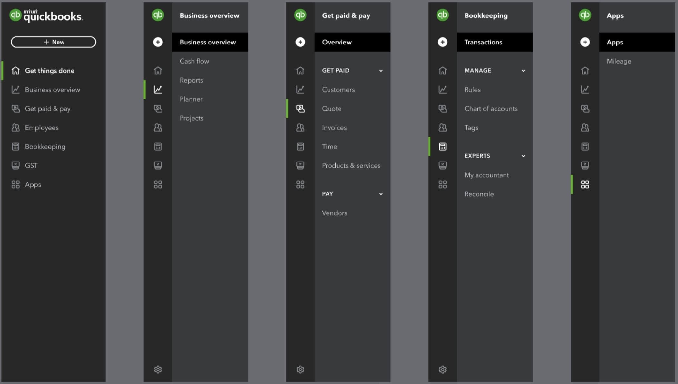Select the highlighted Overview item
Image resolution: width=678 pixels, height=384 pixels.
352,42
